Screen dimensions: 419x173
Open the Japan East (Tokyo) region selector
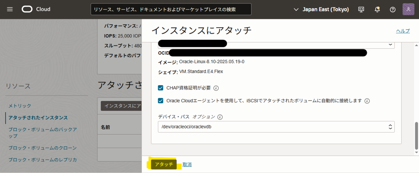click(321, 9)
